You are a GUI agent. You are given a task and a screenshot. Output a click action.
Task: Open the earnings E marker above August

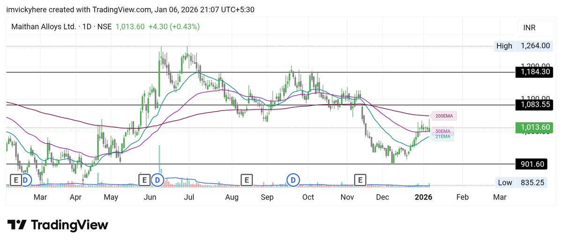point(247,179)
